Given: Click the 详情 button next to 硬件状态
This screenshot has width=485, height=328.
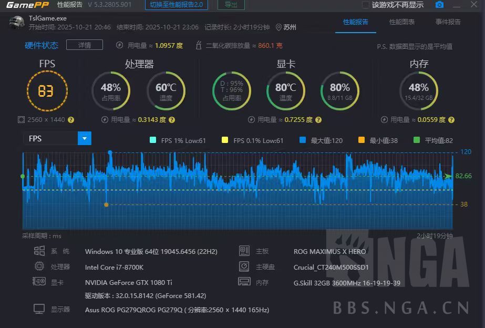Looking at the screenshot, I should [84, 45].
